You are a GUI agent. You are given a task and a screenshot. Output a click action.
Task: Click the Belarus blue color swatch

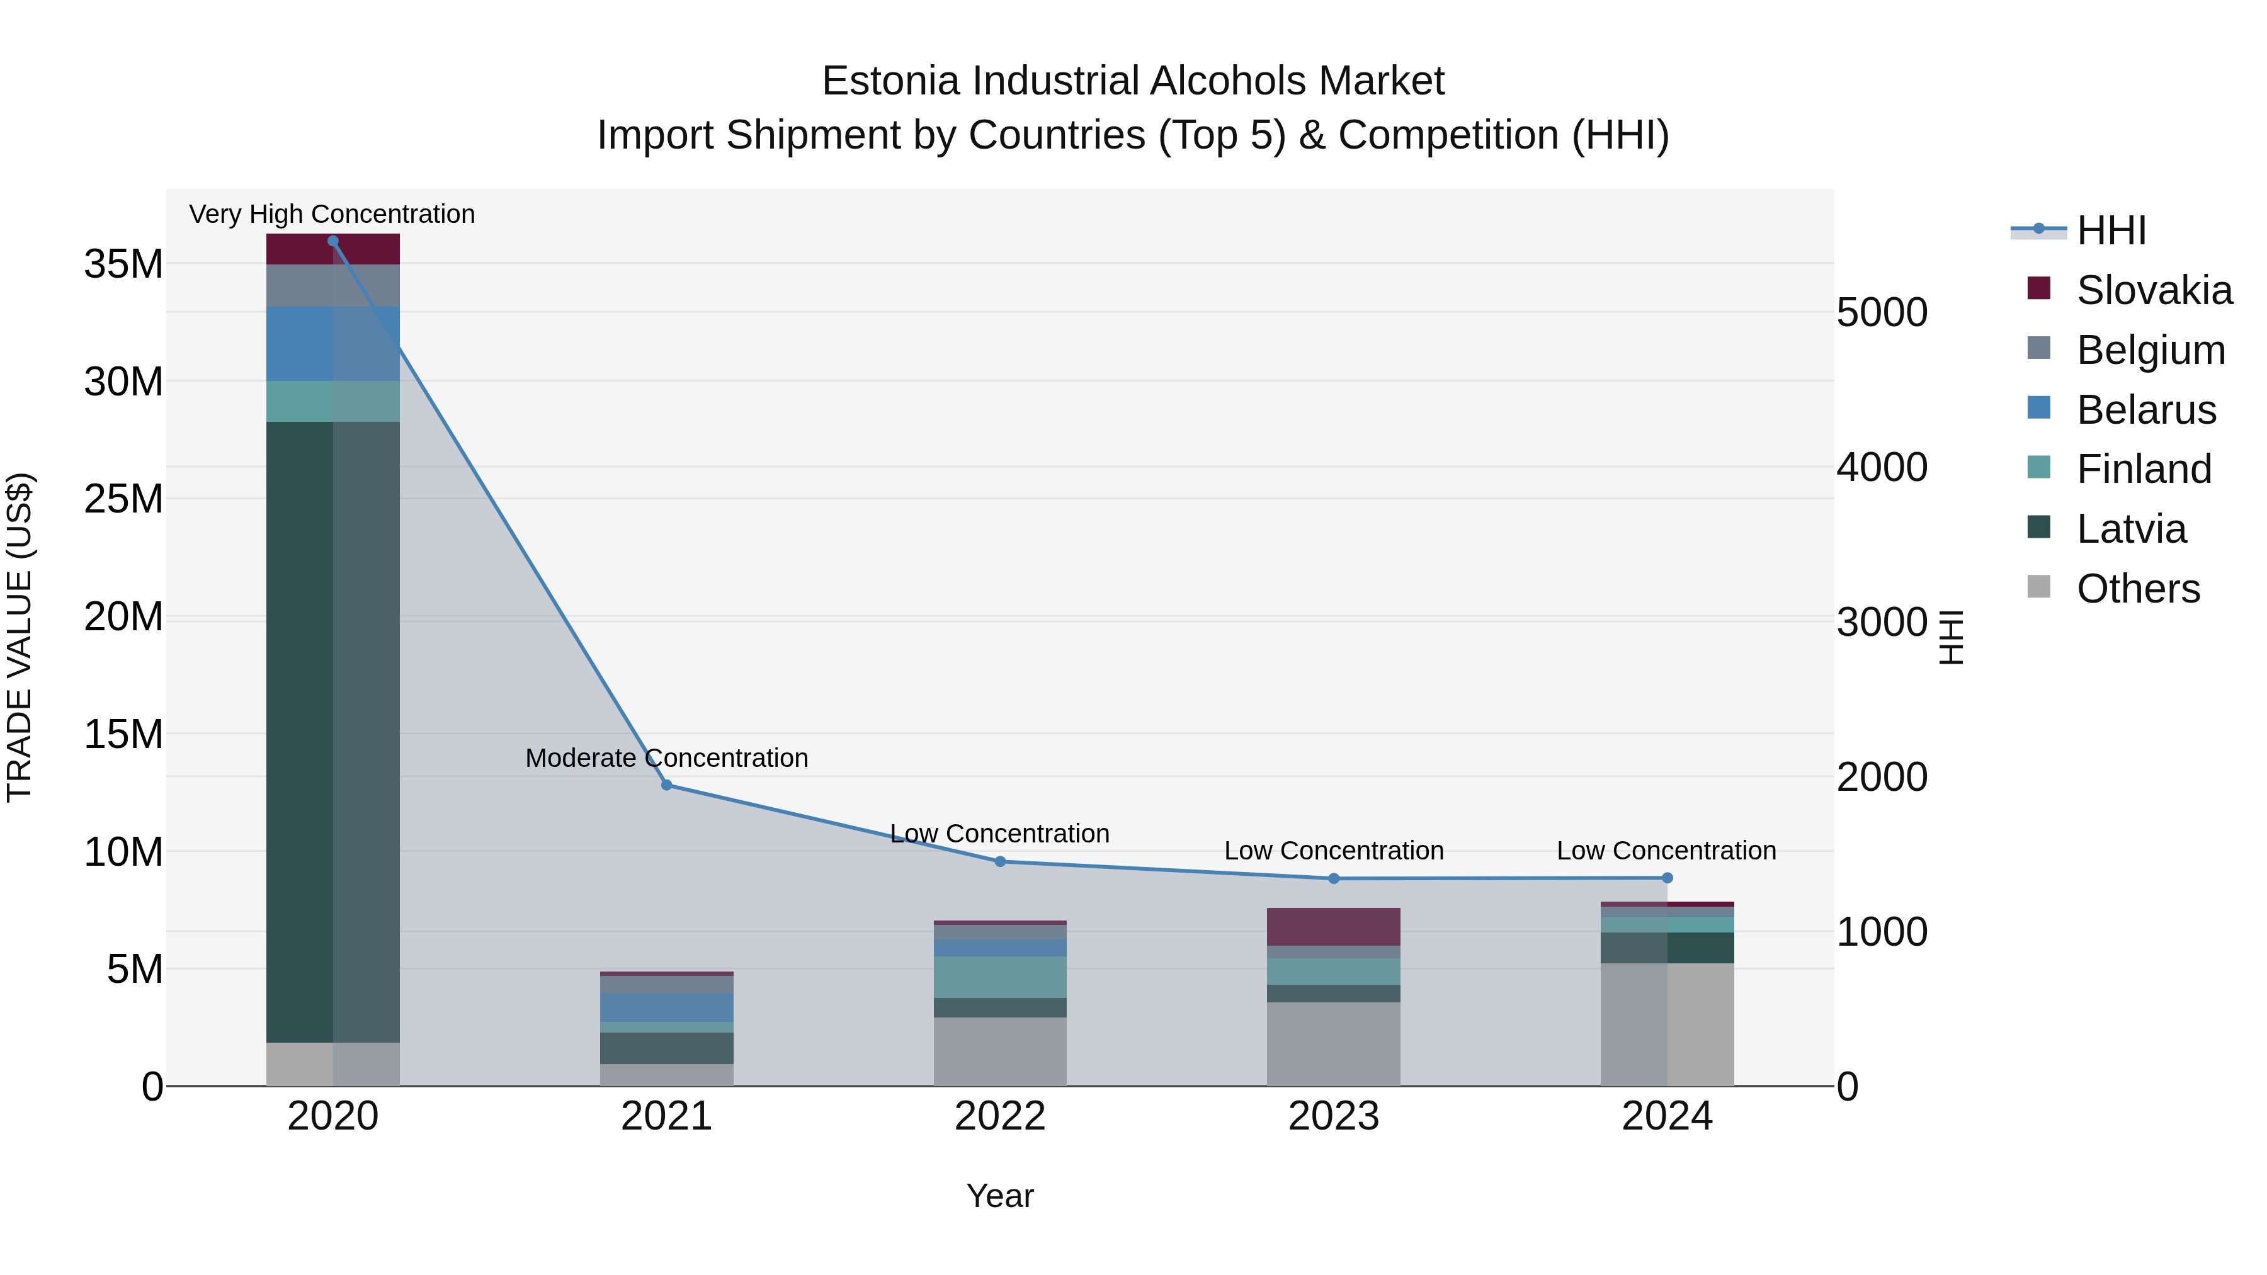[x=2038, y=407]
